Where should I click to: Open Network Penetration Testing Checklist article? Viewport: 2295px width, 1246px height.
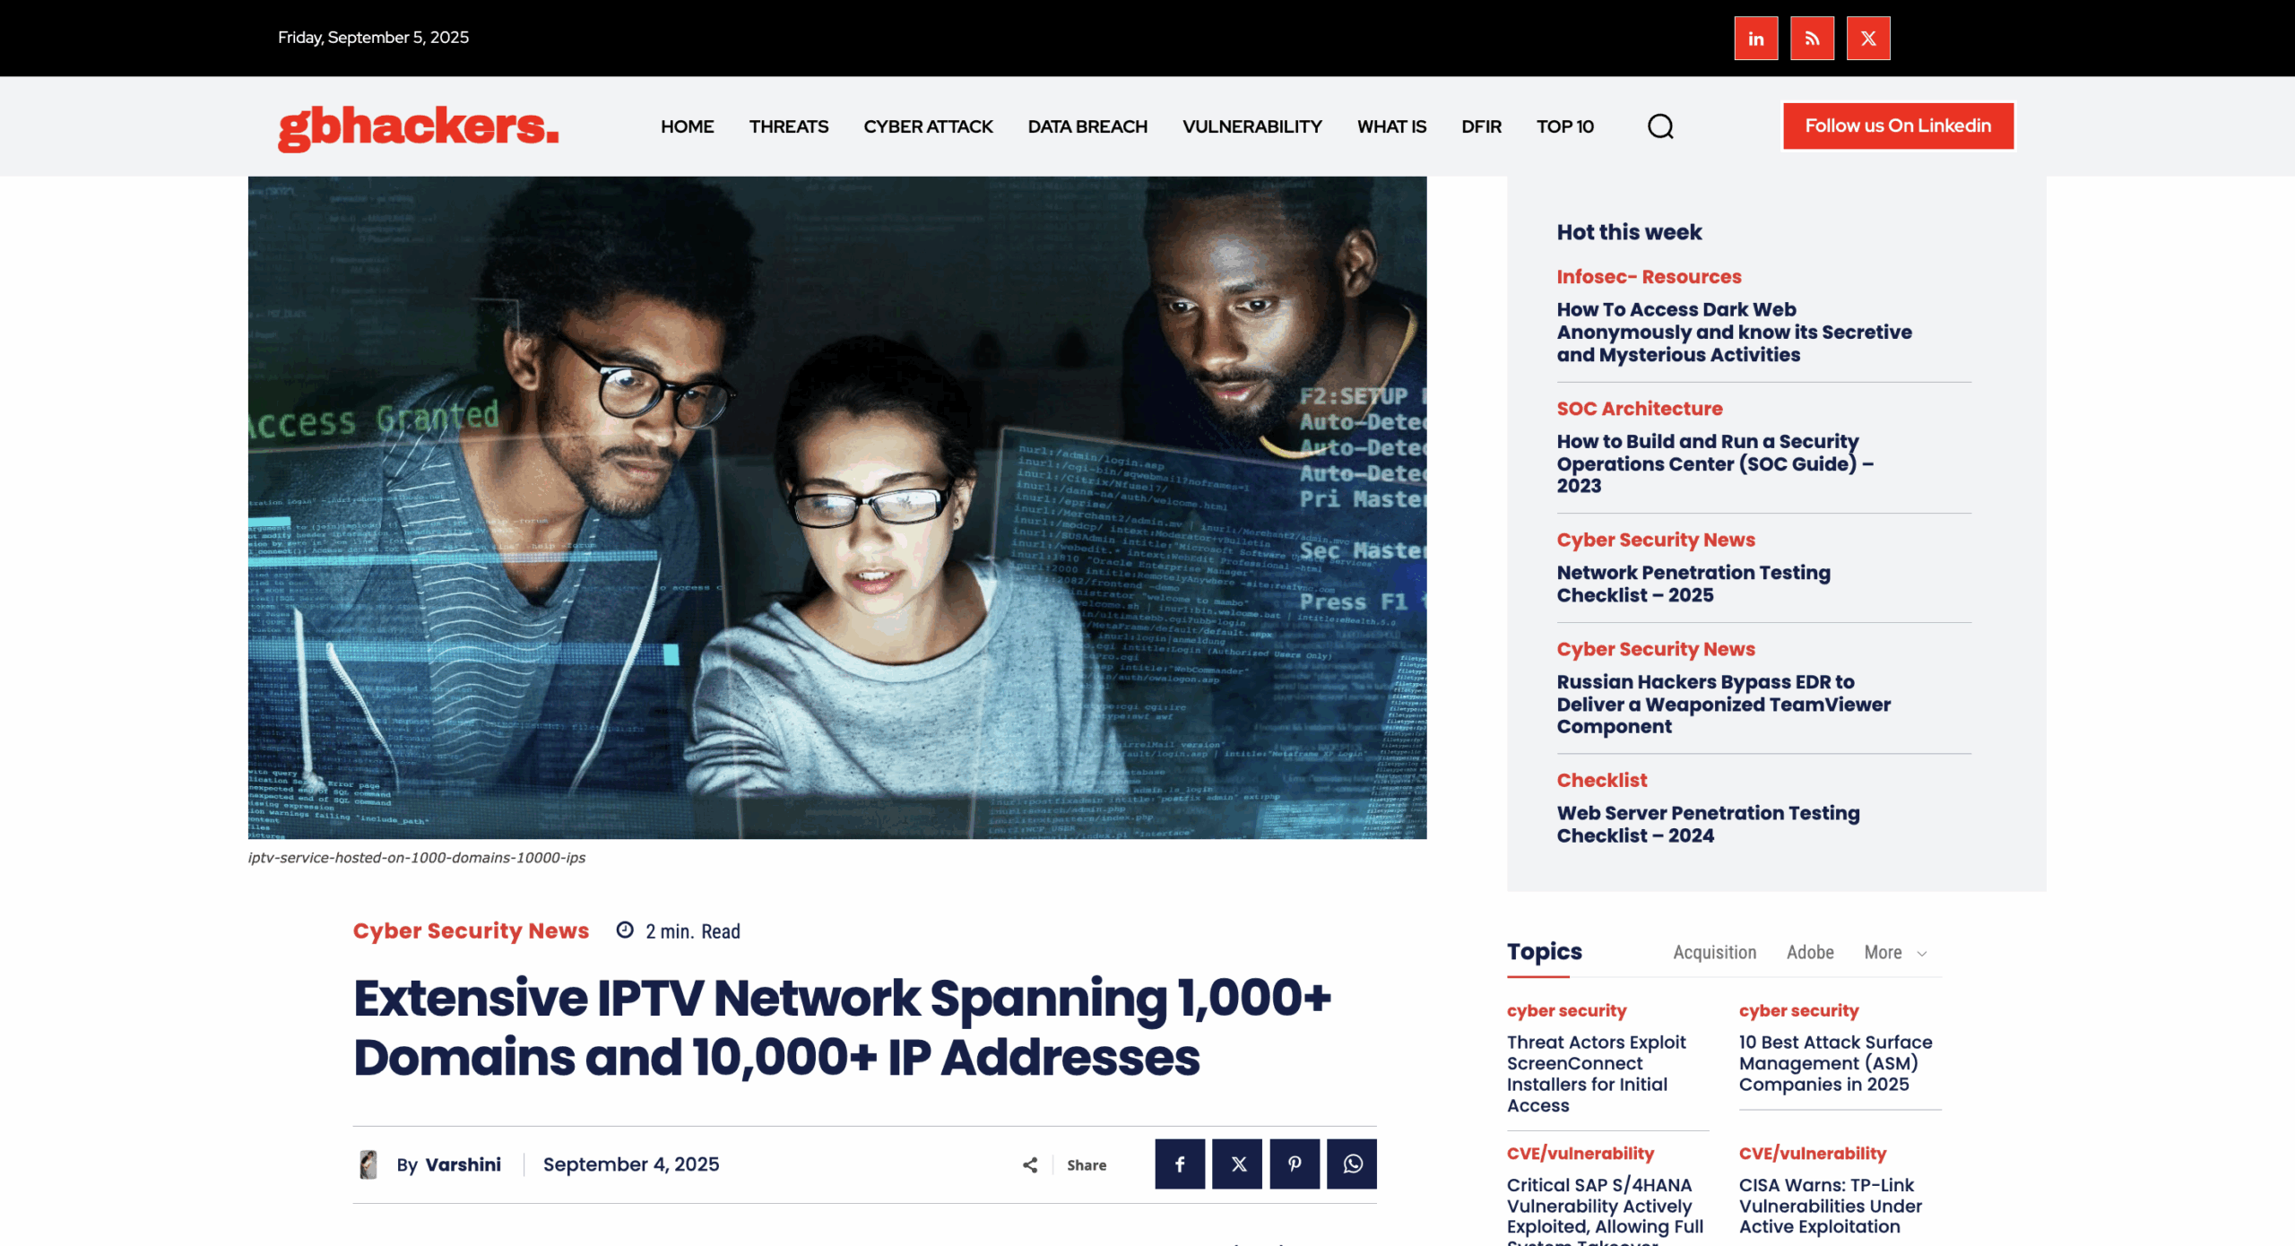coord(1693,584)
